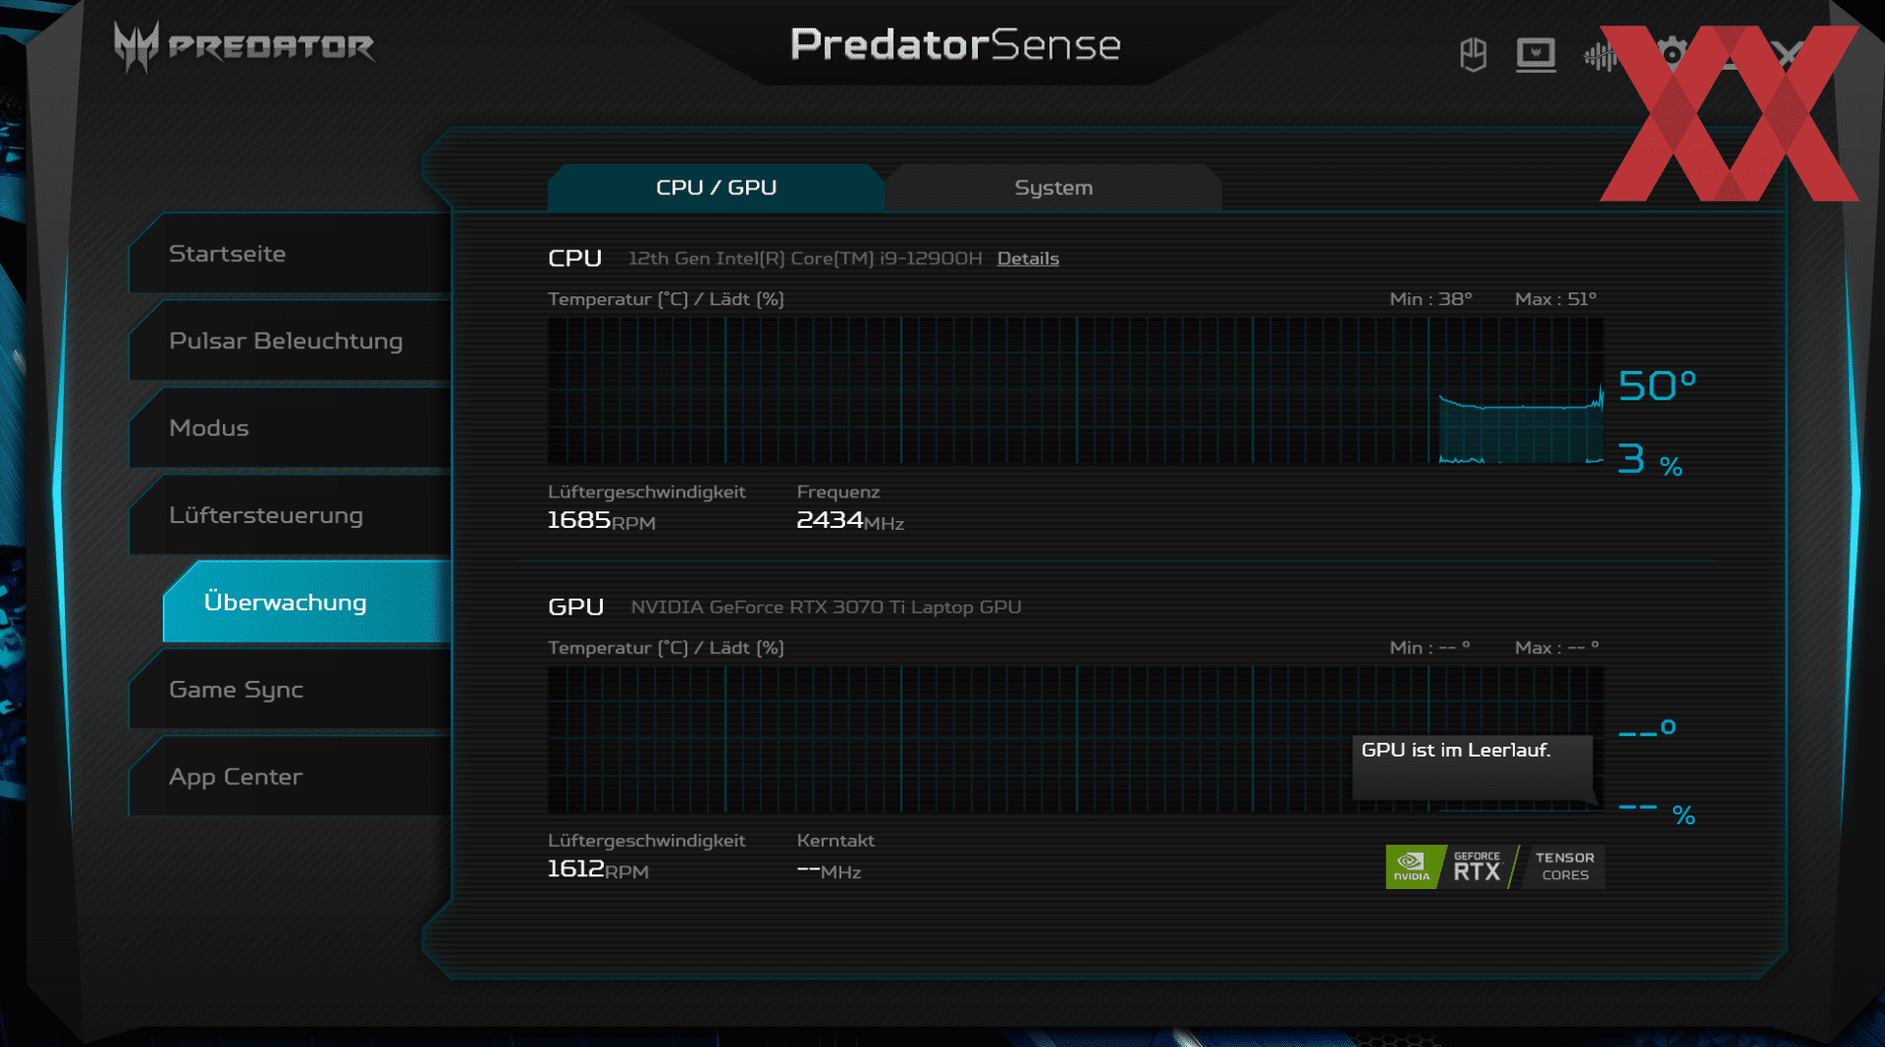This screenshot has height=1047, width=1885.
Task: Click the CPU 'Max : 51°' value
Action: point(1555,298)
